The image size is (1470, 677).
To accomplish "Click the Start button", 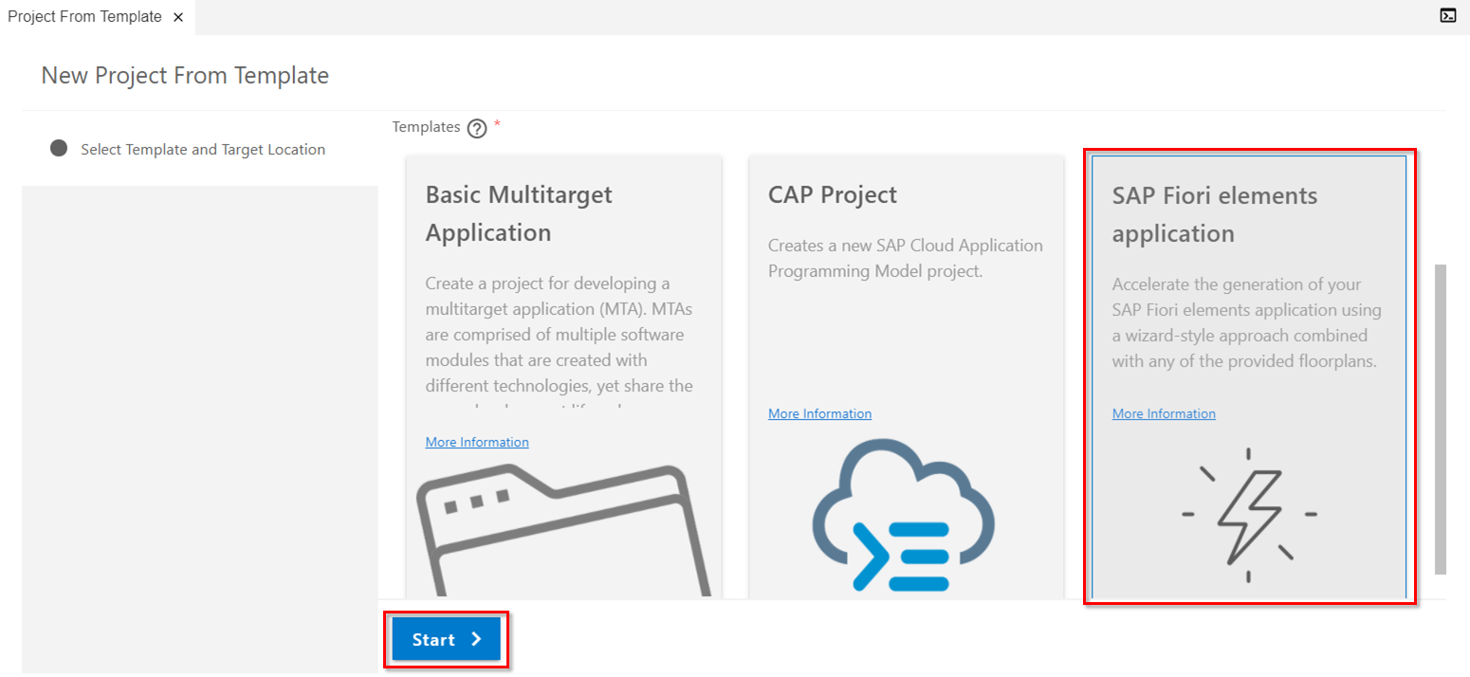I will [x=446, y=640].
